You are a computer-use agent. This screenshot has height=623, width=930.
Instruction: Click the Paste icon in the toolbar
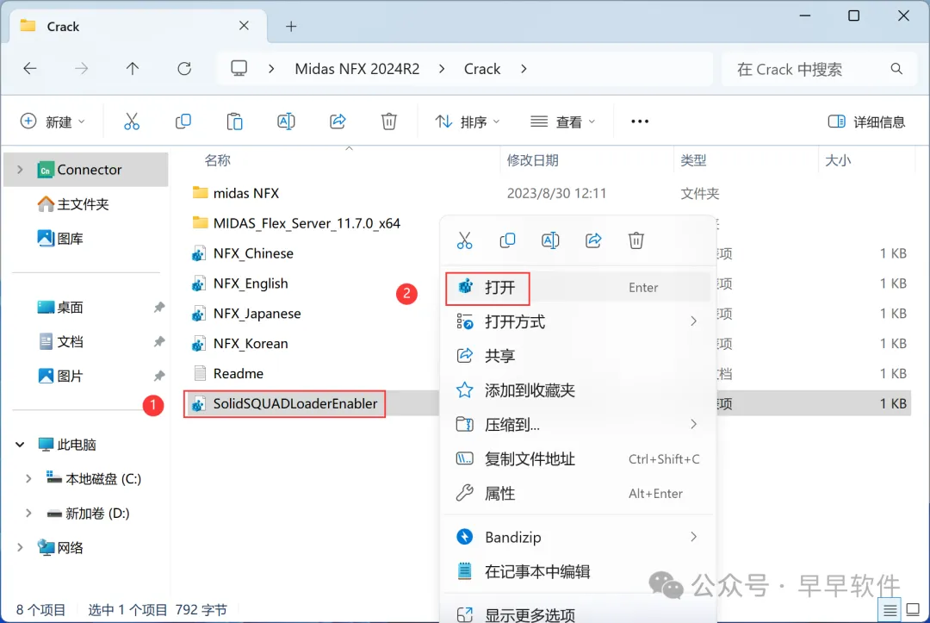tap(234, 121)
